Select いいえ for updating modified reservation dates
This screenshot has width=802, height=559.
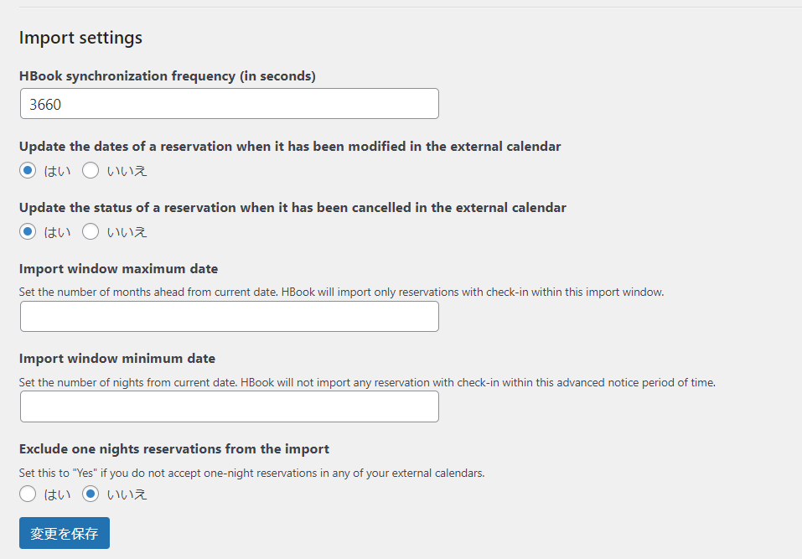[x=91, y=170]
